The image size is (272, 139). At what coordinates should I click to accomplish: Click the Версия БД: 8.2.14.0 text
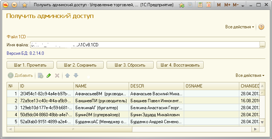pos(25,53)
